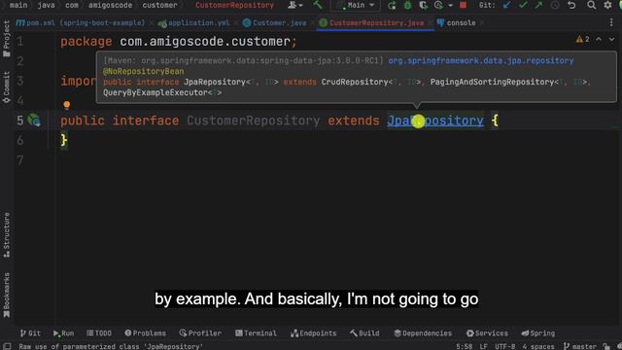Open the Project tool window
This screenshot has width=622, height=350.
(7, 39)
